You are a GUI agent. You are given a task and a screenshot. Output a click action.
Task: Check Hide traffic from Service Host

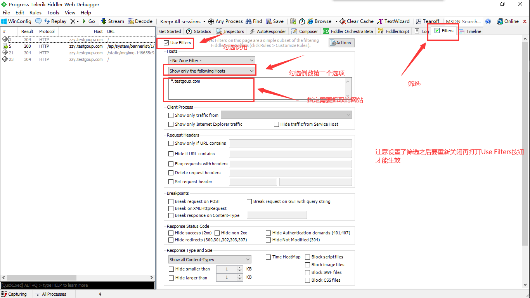pyautogui.click(x=277, y=124)
